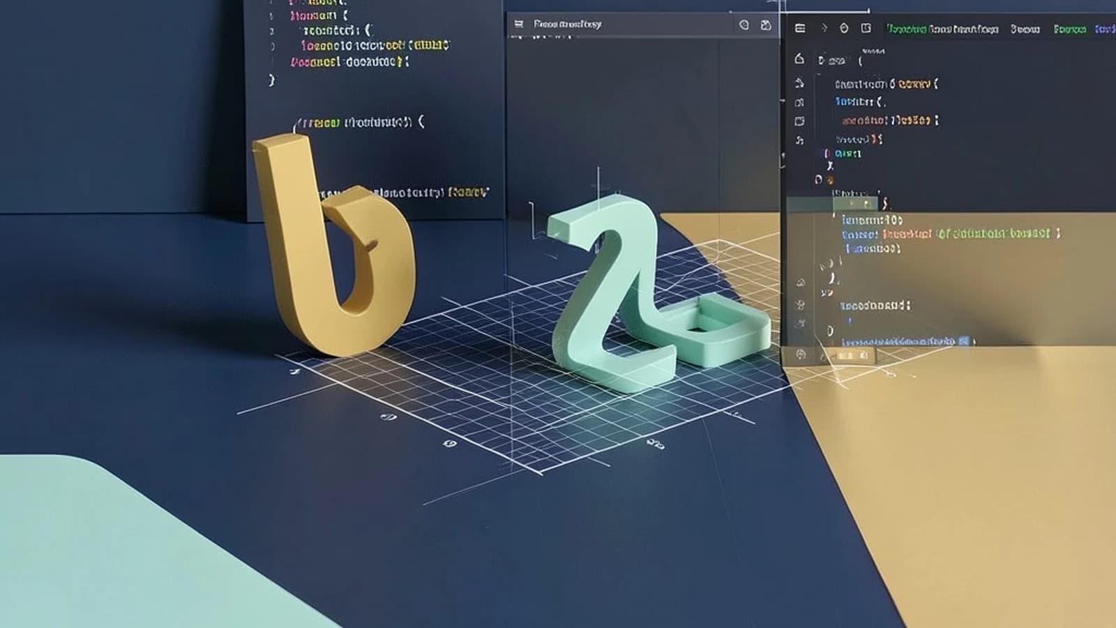This screenshot has height=628, width=1116.
Task: Click the third icon in right editor sidebar
Action: coord(799,103)
